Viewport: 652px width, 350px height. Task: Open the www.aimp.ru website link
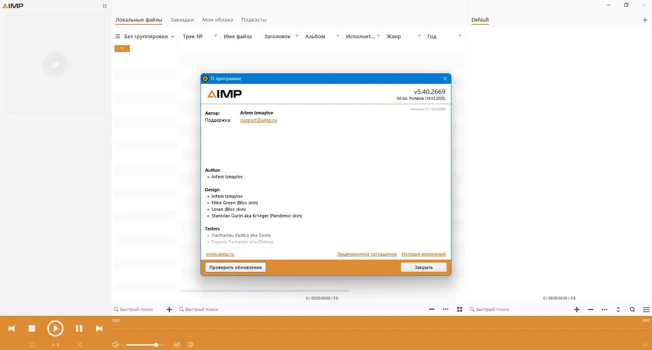click(x=220, y=254)
